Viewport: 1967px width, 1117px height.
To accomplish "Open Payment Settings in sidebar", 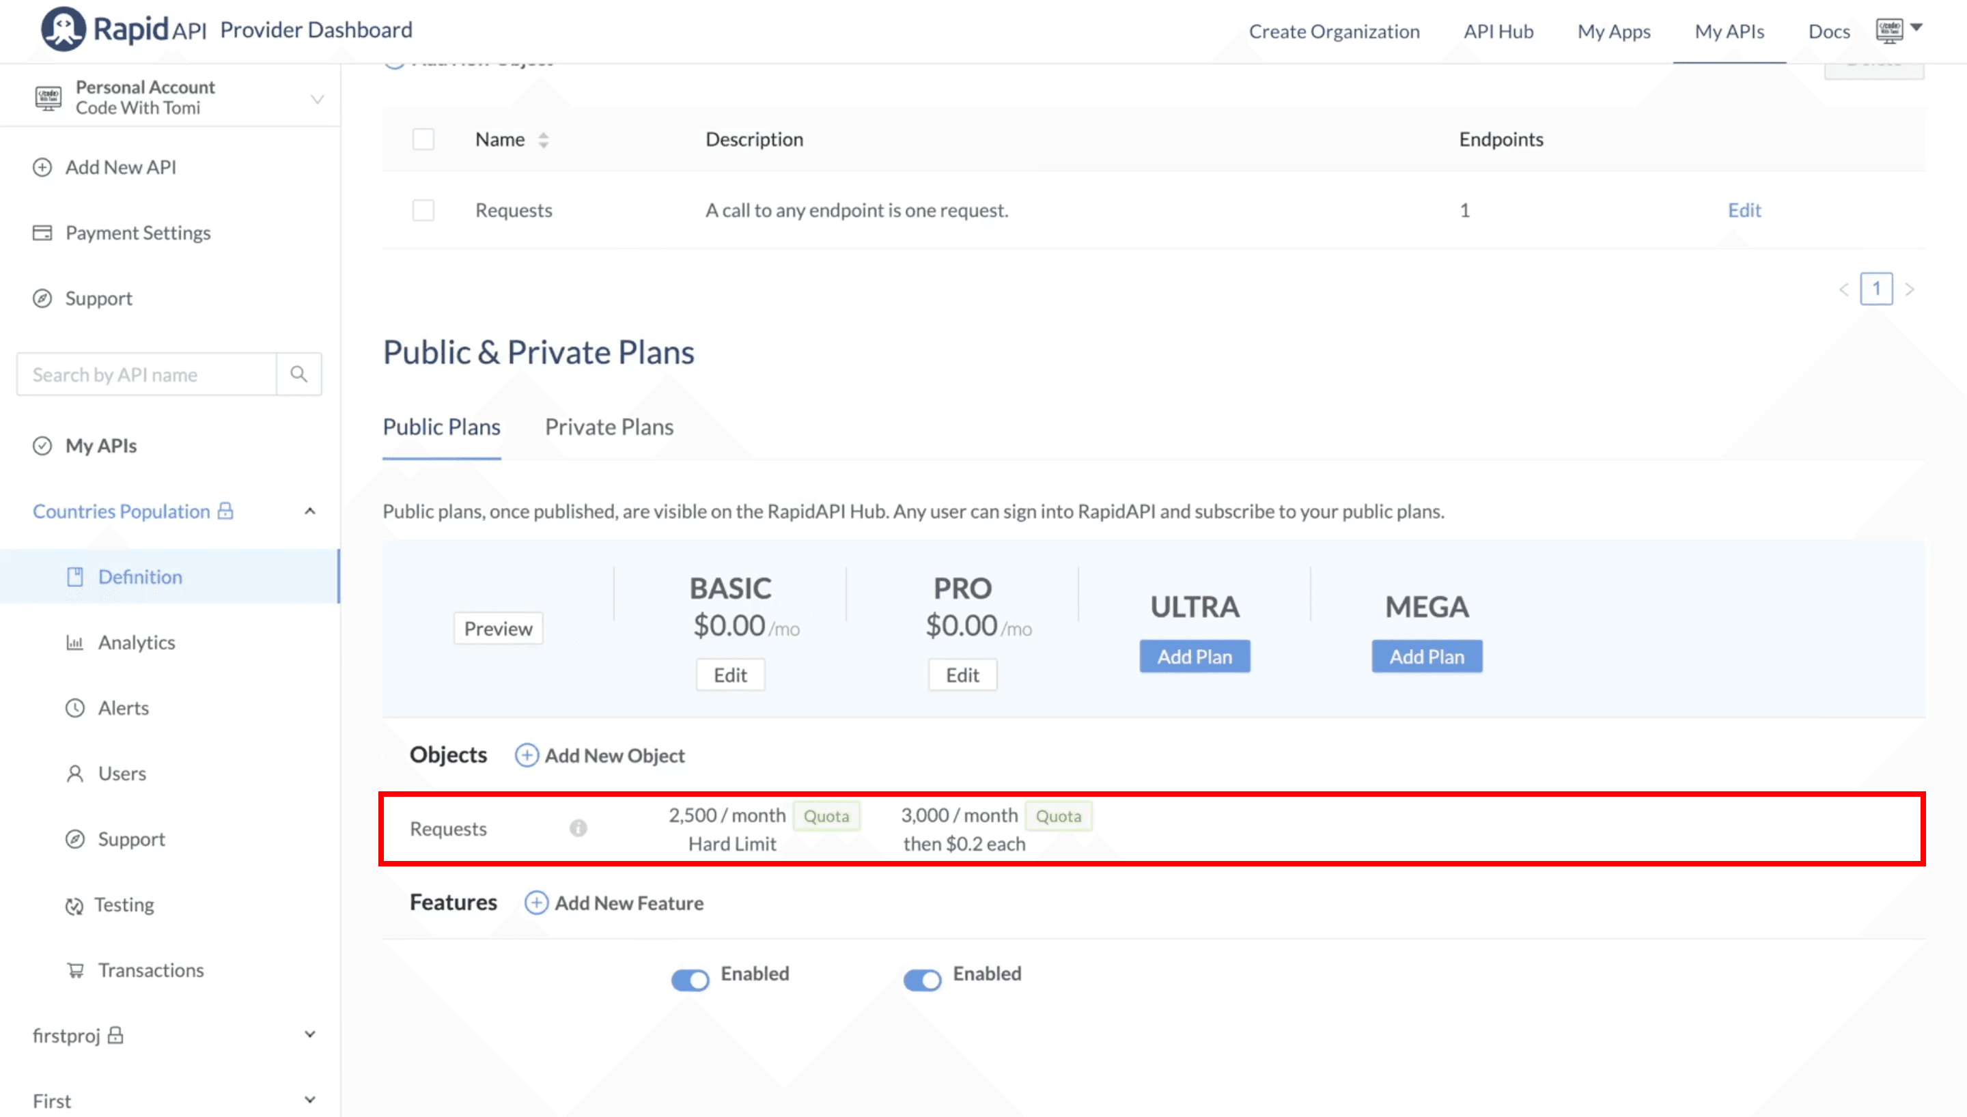I will [138, 232].
